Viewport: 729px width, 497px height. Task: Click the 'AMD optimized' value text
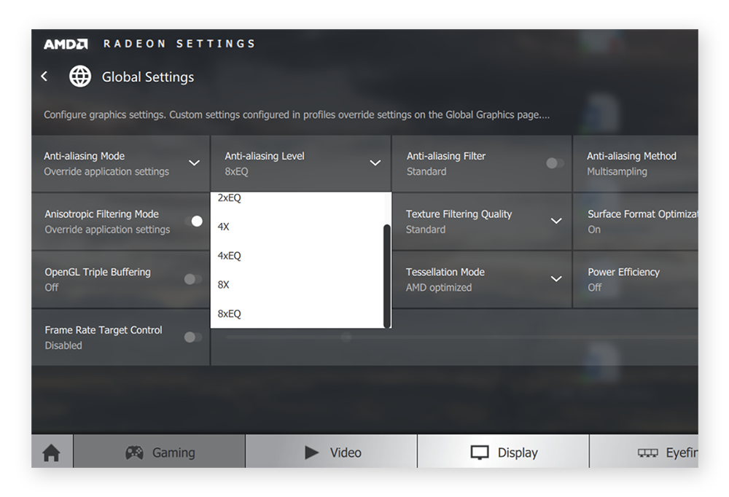tap(439, 288)
